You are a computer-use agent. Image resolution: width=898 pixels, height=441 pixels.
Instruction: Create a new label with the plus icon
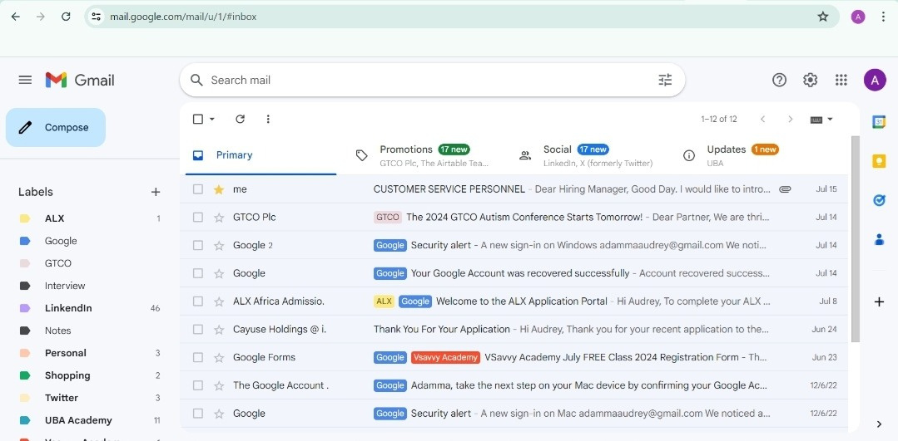[x=155, y=192]
